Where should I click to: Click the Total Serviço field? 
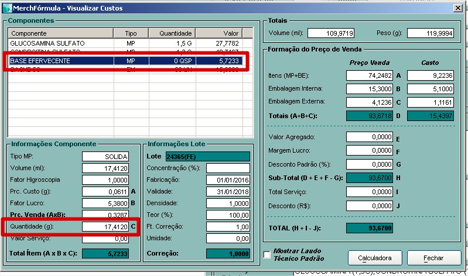pyautogui.click(x=370, y=192)
